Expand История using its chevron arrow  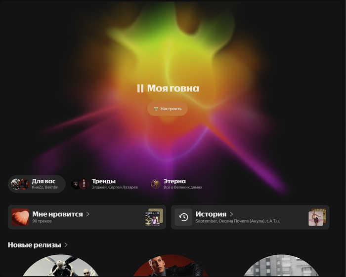231,214
